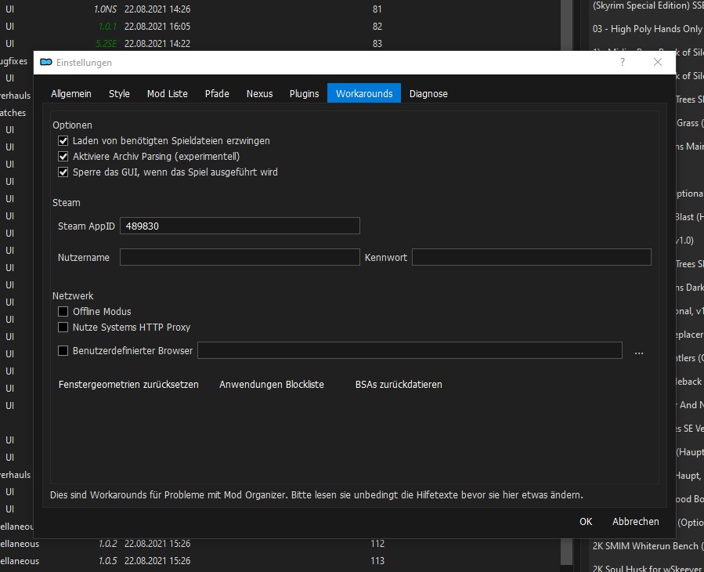Viewport: 704px width, 572px height.
Task: Check "Benutzerdefinierter Browser"
Action: click(63, 351)
